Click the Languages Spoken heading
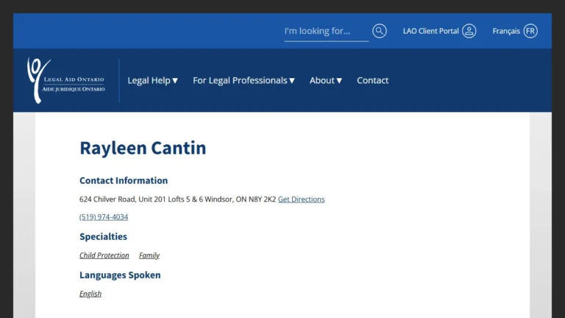The height and width of the screenshot is (318, 565). 120,275
